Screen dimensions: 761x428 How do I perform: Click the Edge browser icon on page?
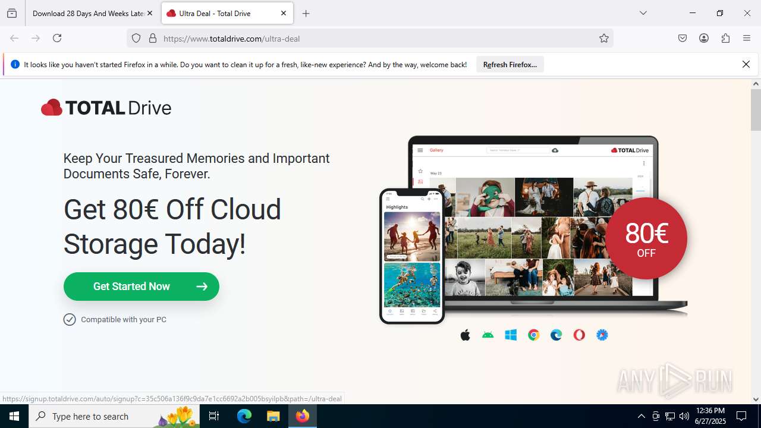[556, 335]
